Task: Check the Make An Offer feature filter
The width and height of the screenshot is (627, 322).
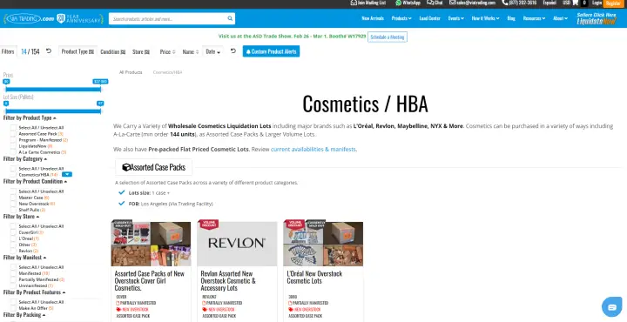Action: (14, 308)
